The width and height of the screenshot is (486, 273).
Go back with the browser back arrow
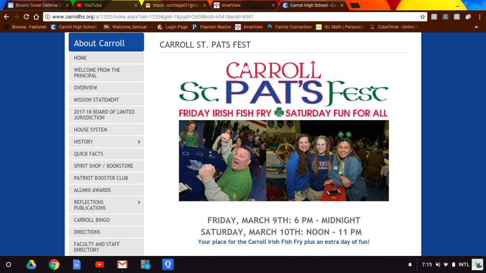(x=6, y=17)
